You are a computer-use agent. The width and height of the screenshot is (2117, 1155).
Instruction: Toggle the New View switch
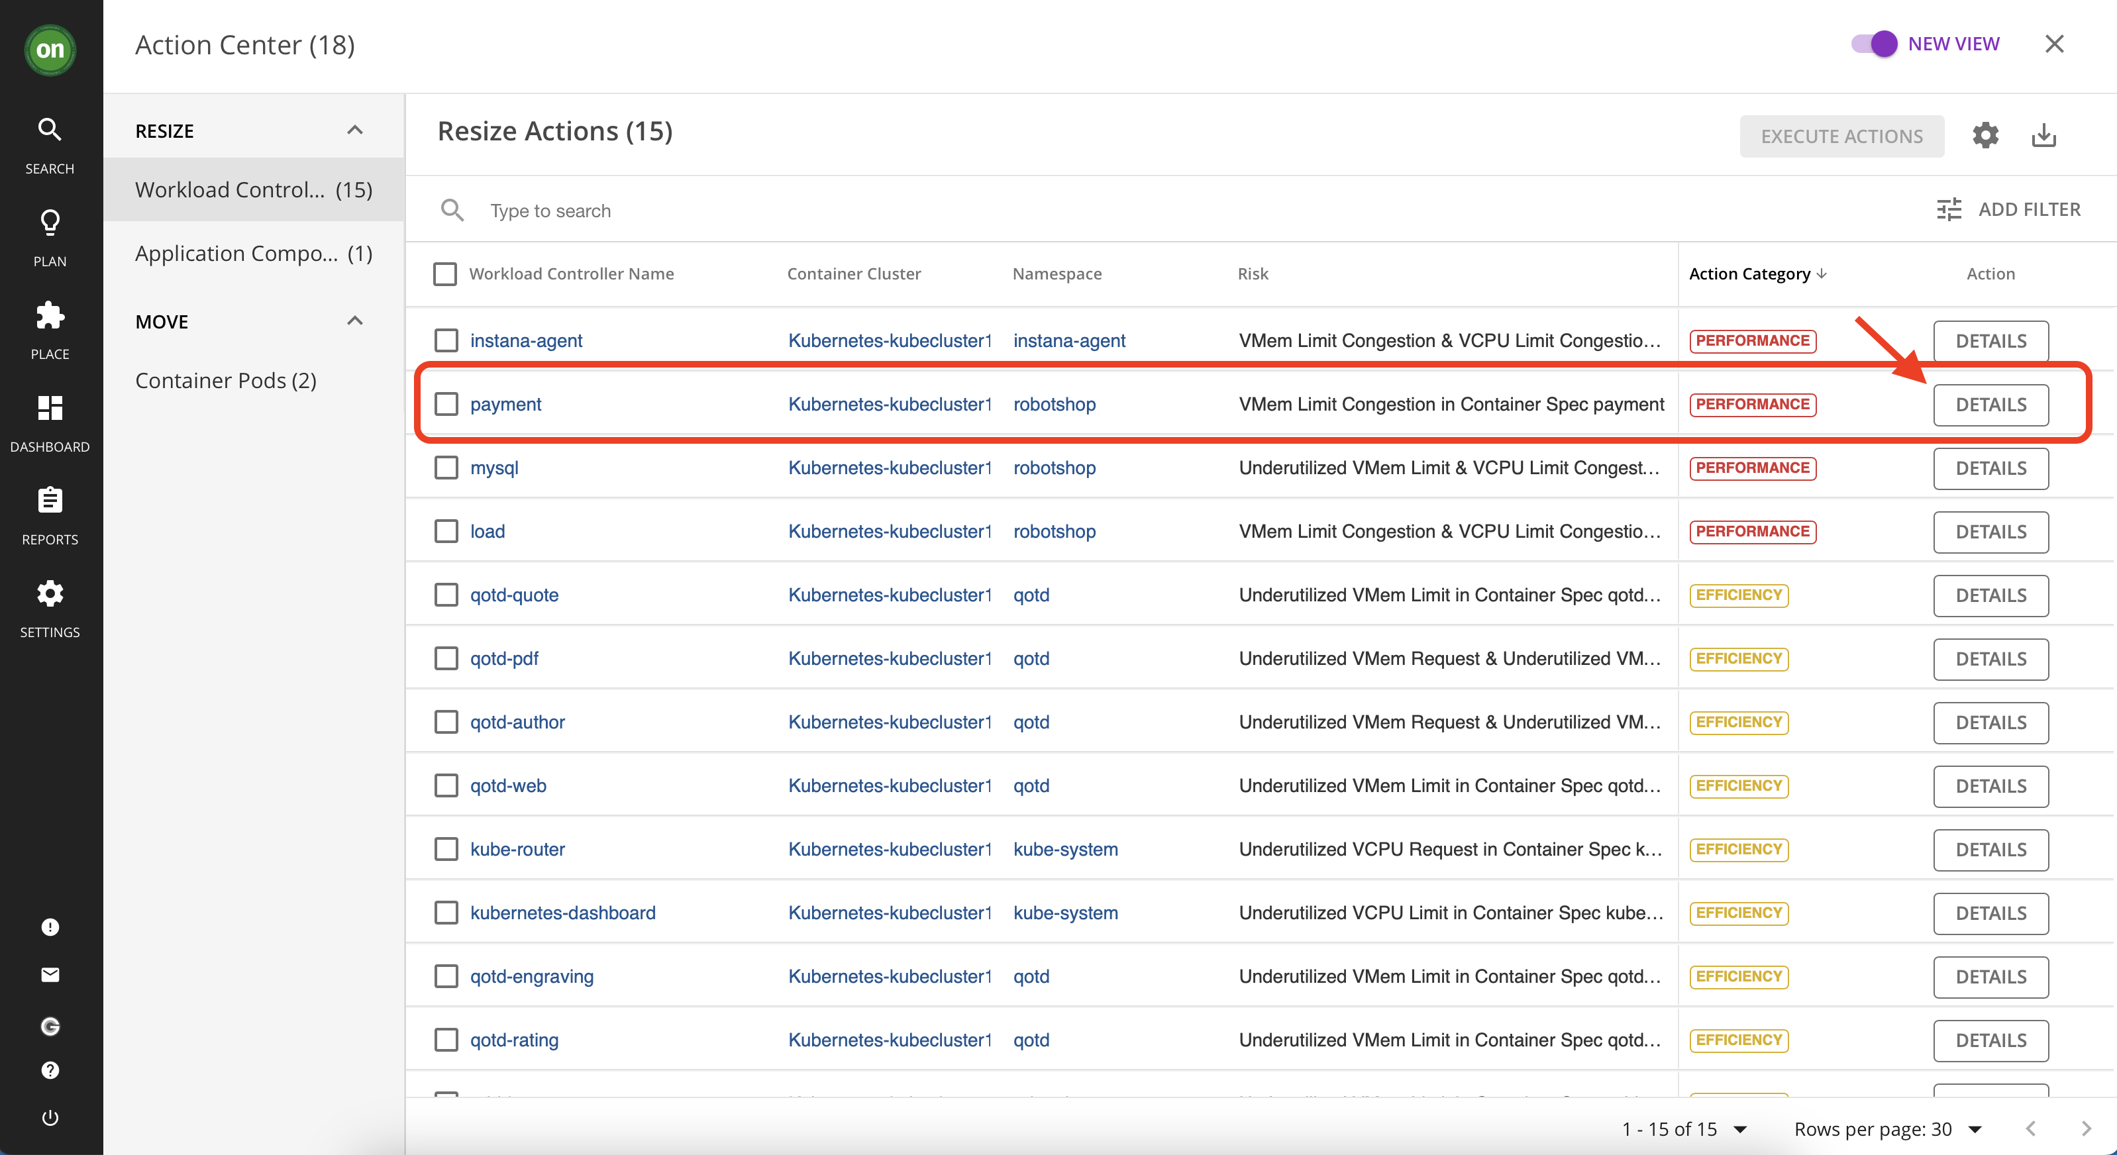[1874, 44]
